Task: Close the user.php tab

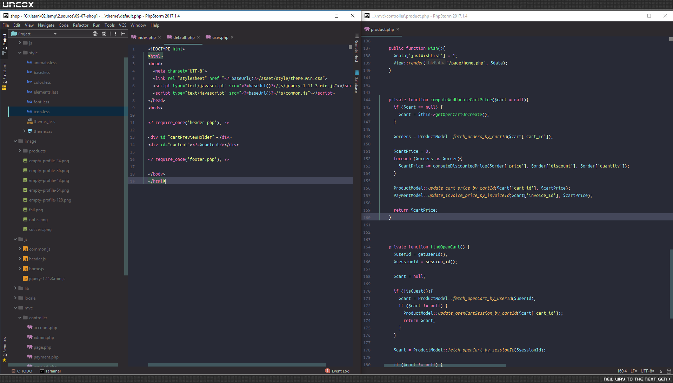Action: click(x=232, y=37)
